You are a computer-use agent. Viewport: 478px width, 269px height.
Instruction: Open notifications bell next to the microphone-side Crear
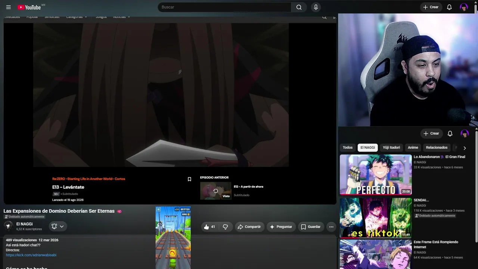pos(449,7)
